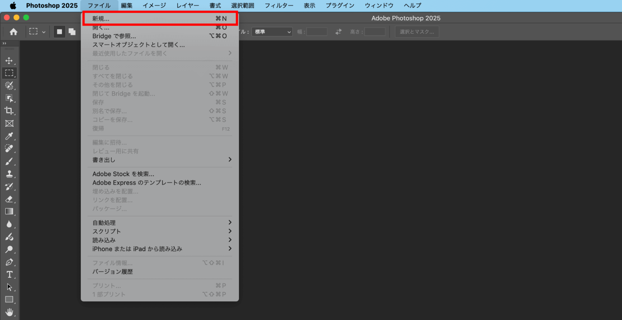Image resolution: width=622 pixels, height=320 pixels.
Task: Open the プラグイン menu
Action: point(340,6)
